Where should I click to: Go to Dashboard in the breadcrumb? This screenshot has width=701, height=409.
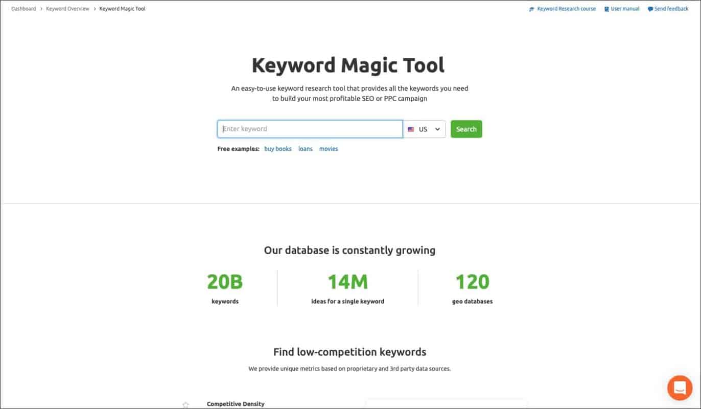click(24, 9)
